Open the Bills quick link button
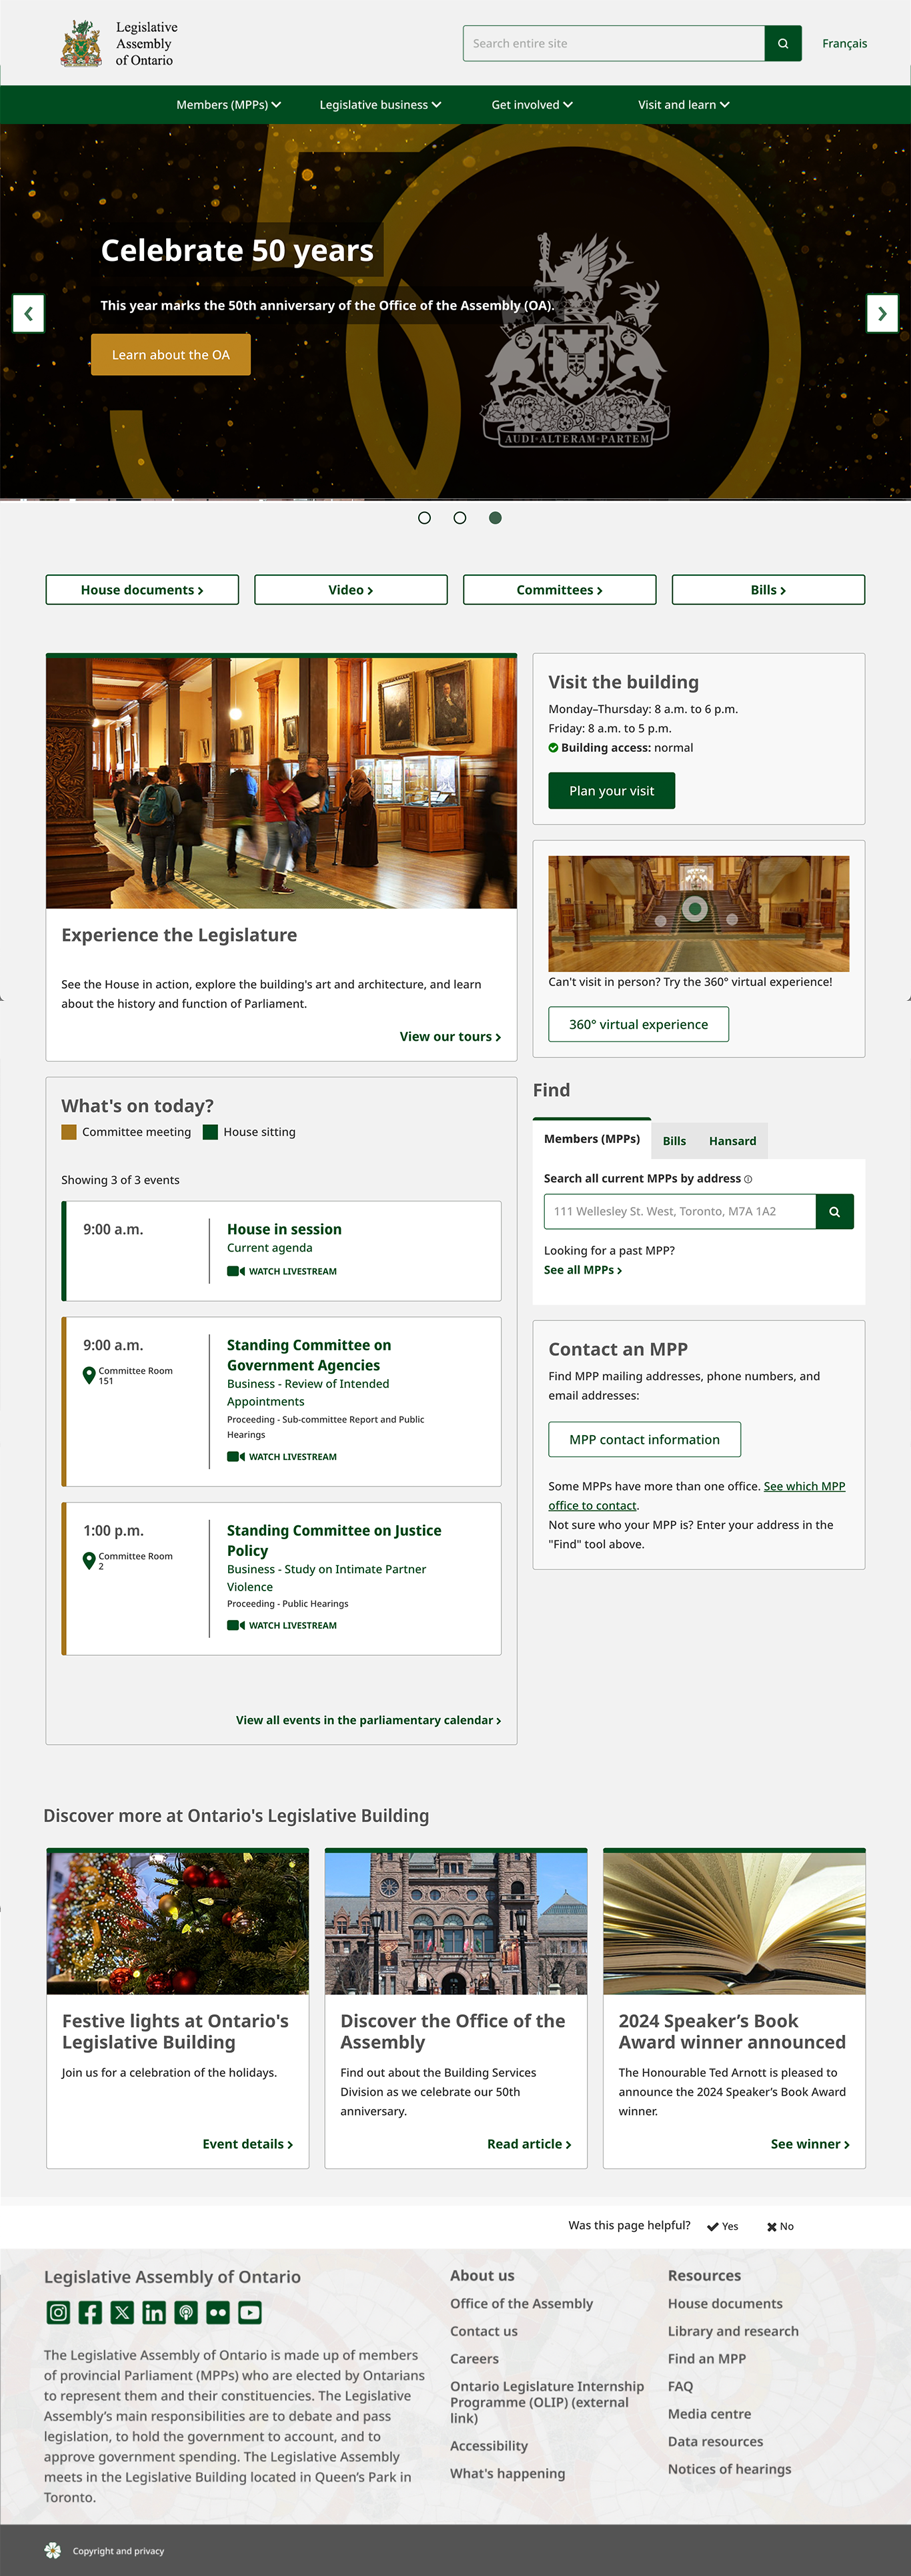911x2576 pixels. pyautogui.click(x=768, y=590)
